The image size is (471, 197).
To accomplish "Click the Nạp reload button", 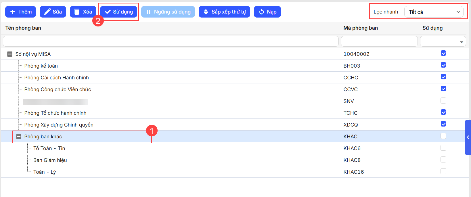I will click(x=267, y=12).
